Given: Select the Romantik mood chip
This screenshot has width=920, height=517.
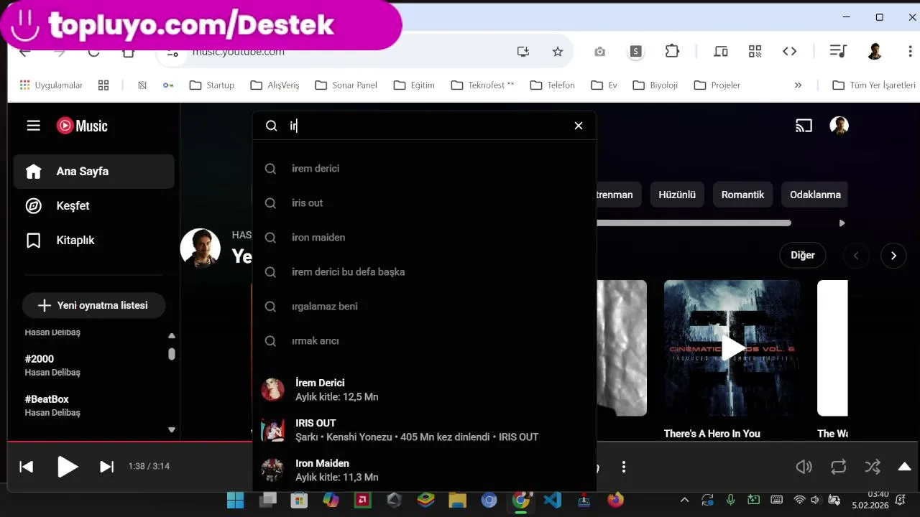Looking at the screenshot, I should click(x=742, y=195).
